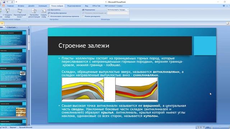The image size is (230, 129).
Task: Enable the Режим докладчика checkbox
Action: click(83, 16)
